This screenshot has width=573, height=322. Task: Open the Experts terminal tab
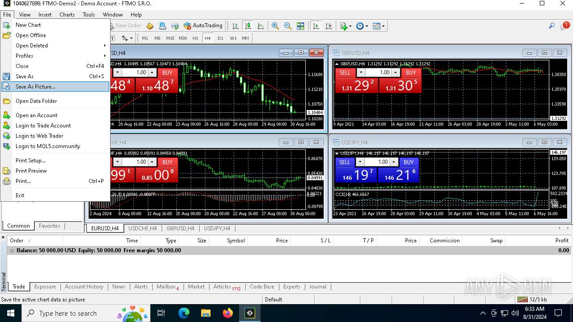point(292,287)
